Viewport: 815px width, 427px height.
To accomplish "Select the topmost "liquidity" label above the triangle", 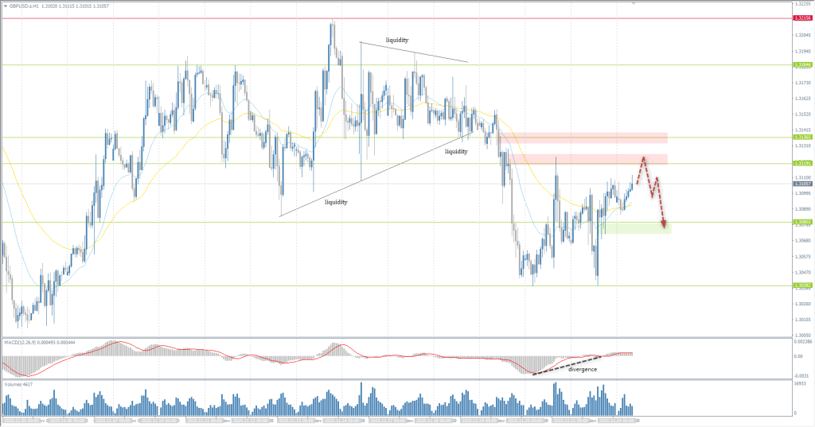I will tap(397, 39).
